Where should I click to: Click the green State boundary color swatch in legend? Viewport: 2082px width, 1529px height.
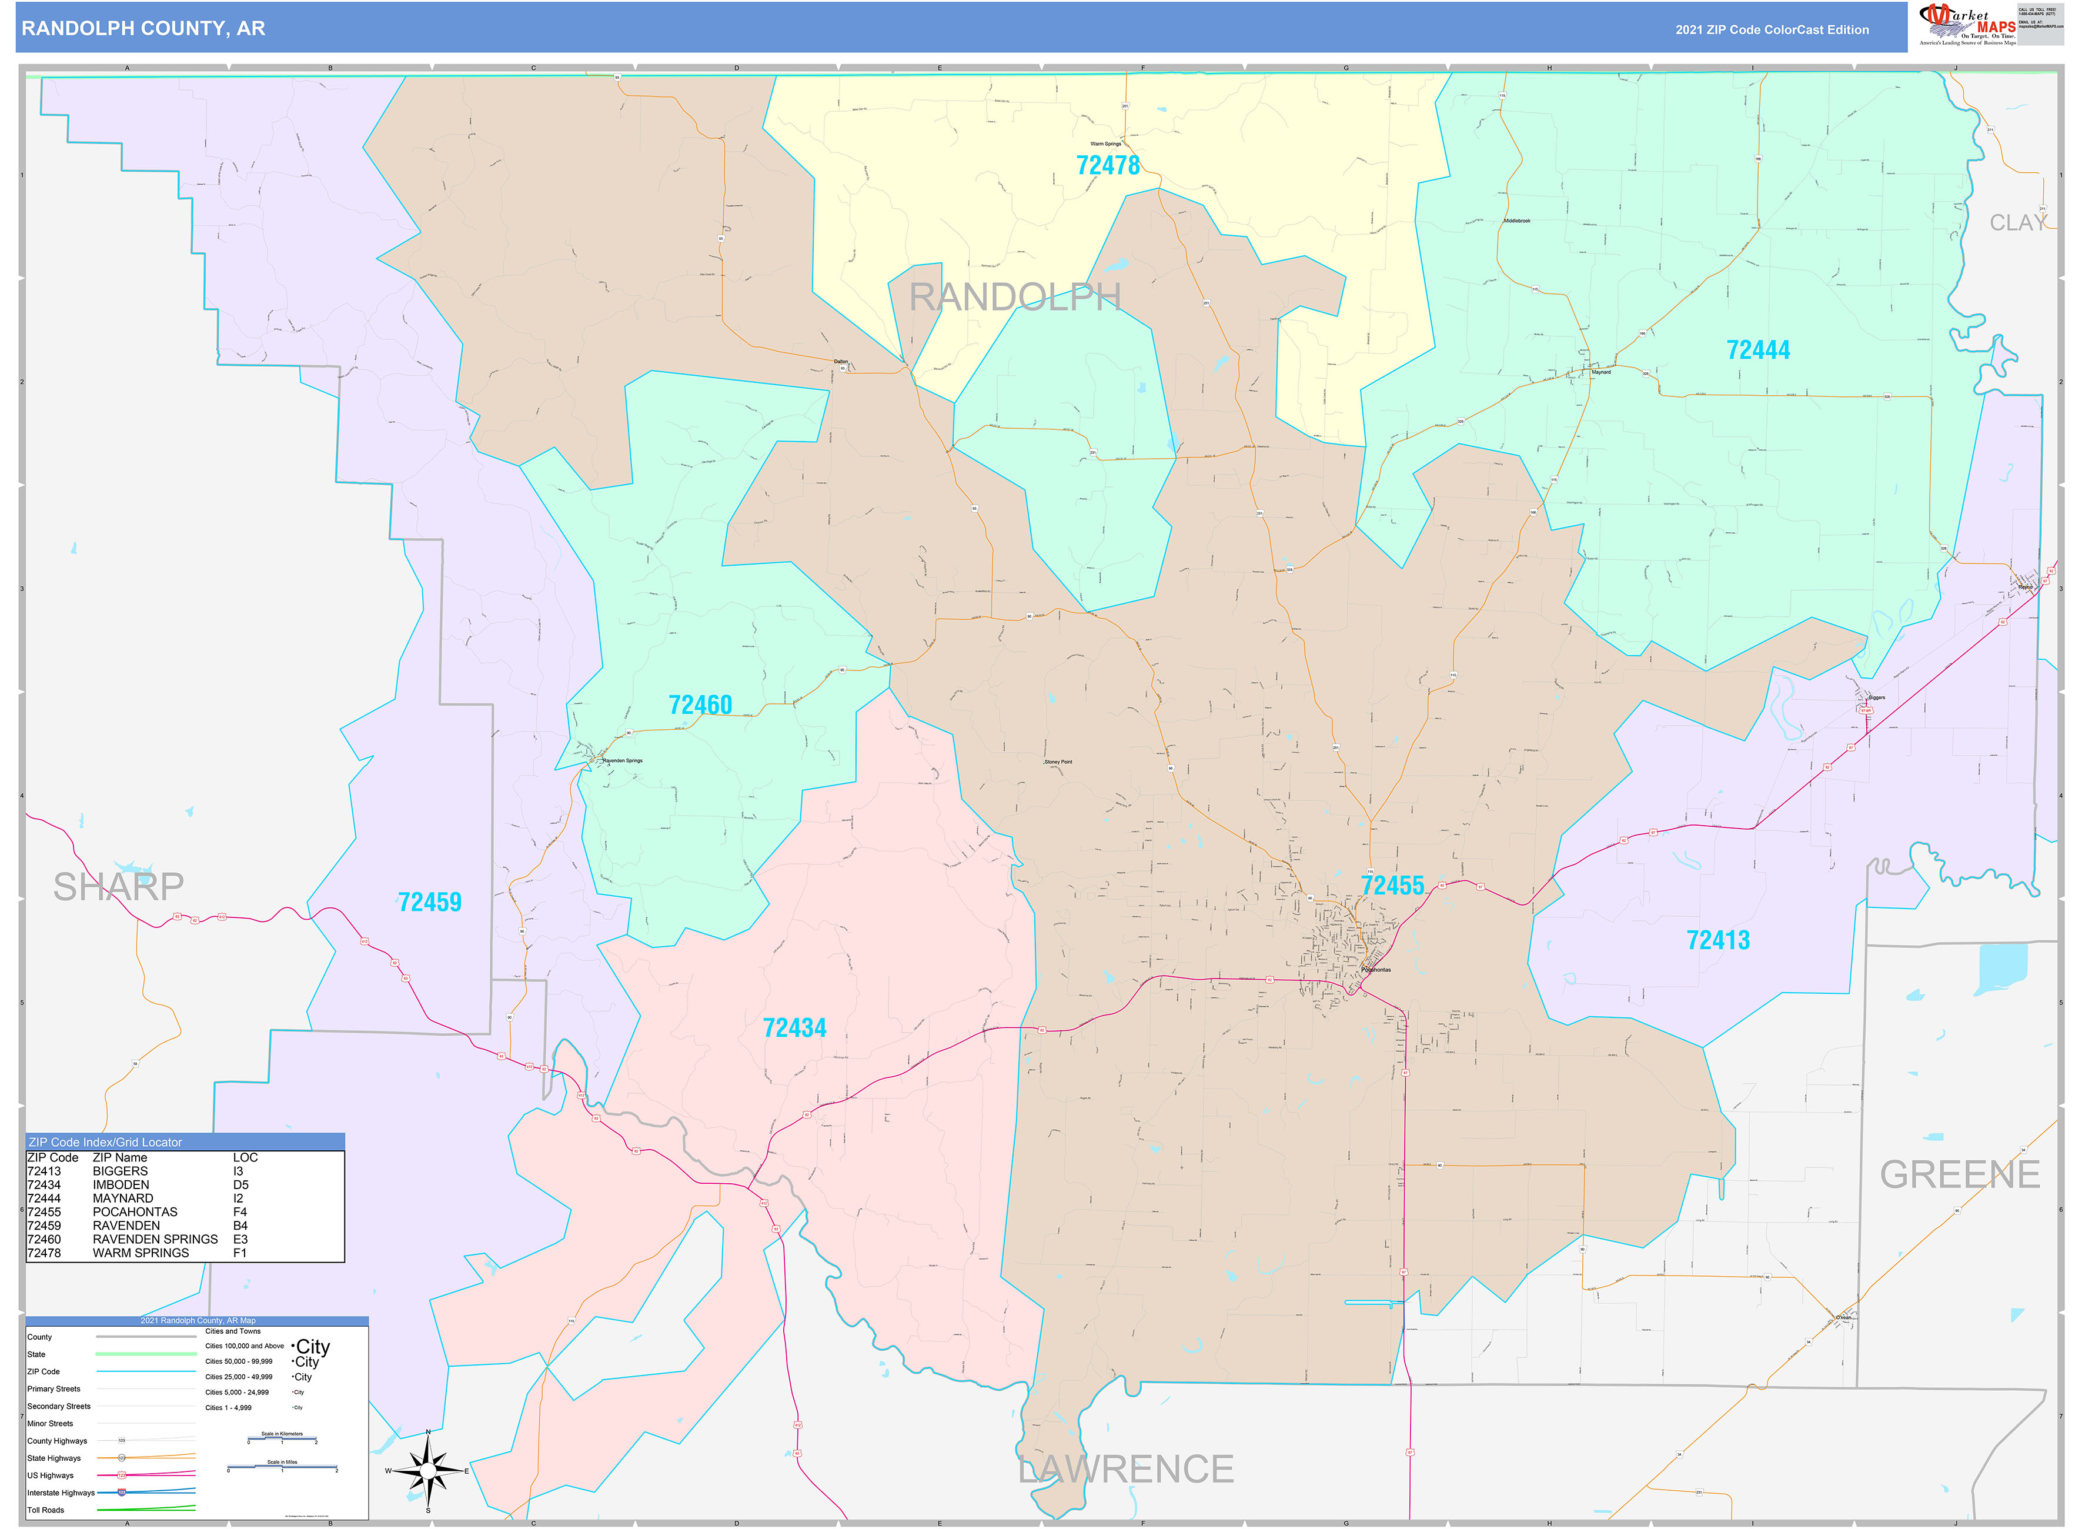(146, 1354)
